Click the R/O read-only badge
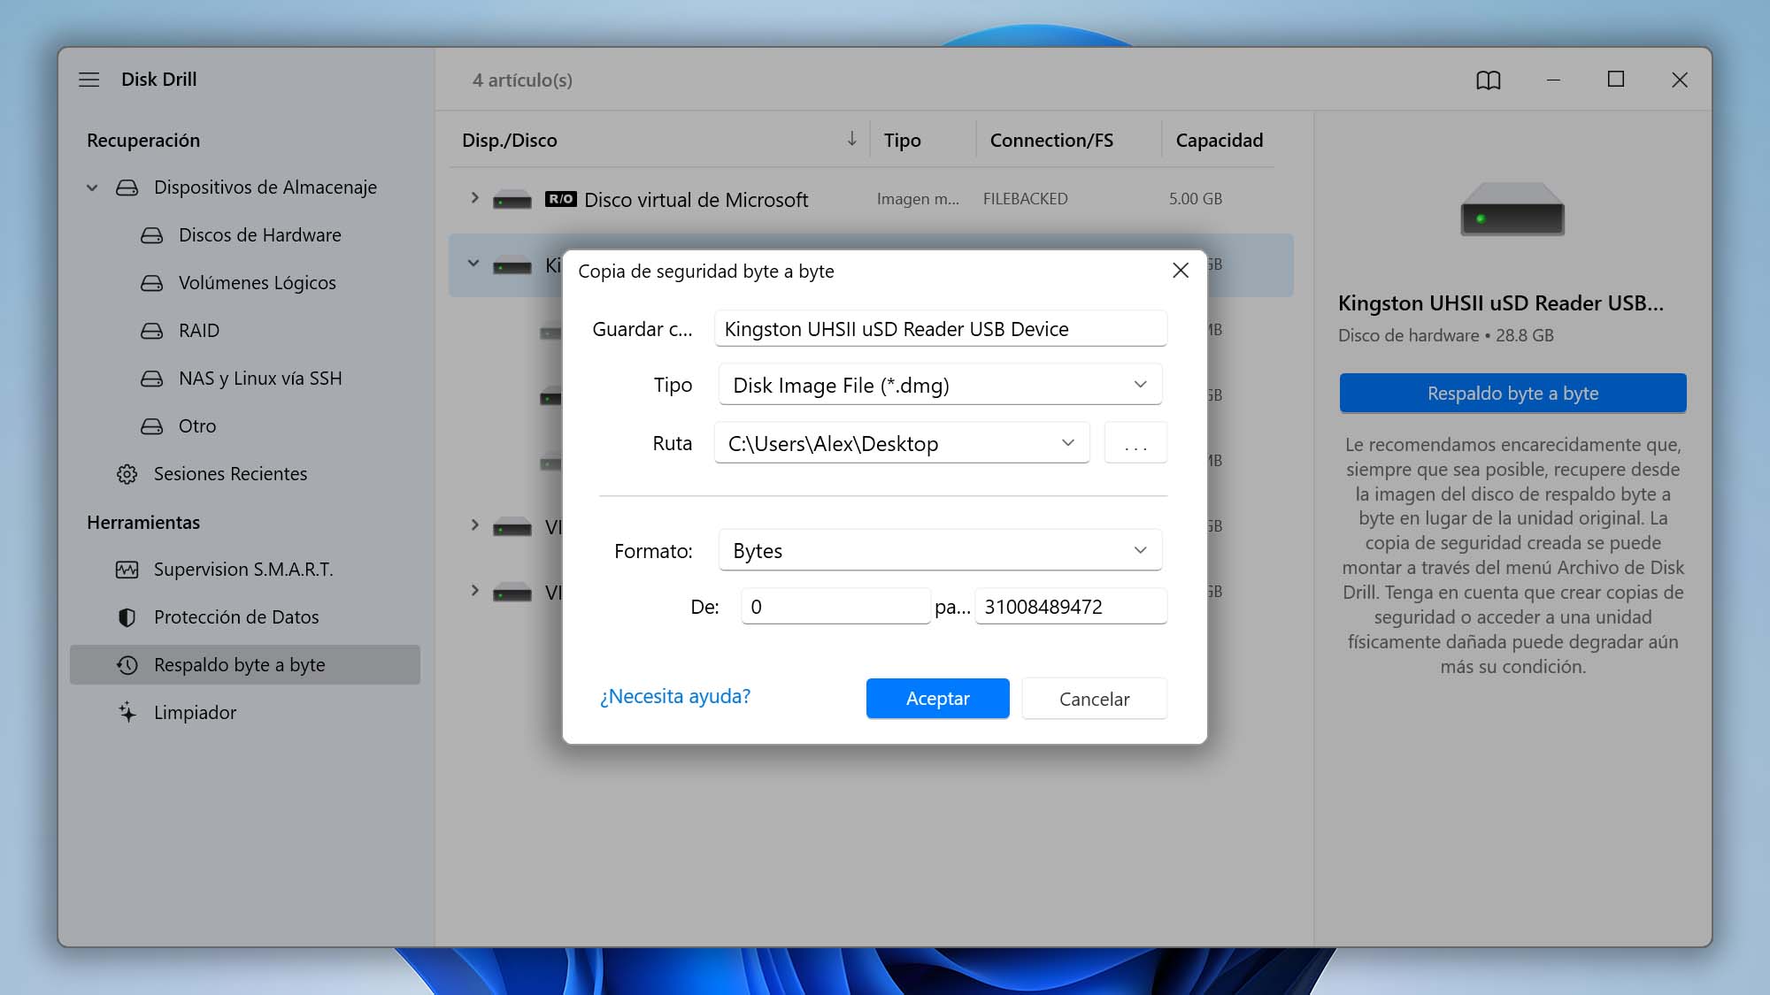Image resolution: width=1770 pixels, height=995 pixels. (x=561, y=199)
